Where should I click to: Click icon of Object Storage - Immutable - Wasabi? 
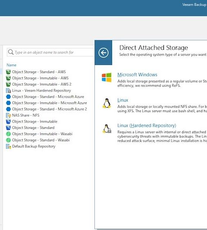pos(8,134)
